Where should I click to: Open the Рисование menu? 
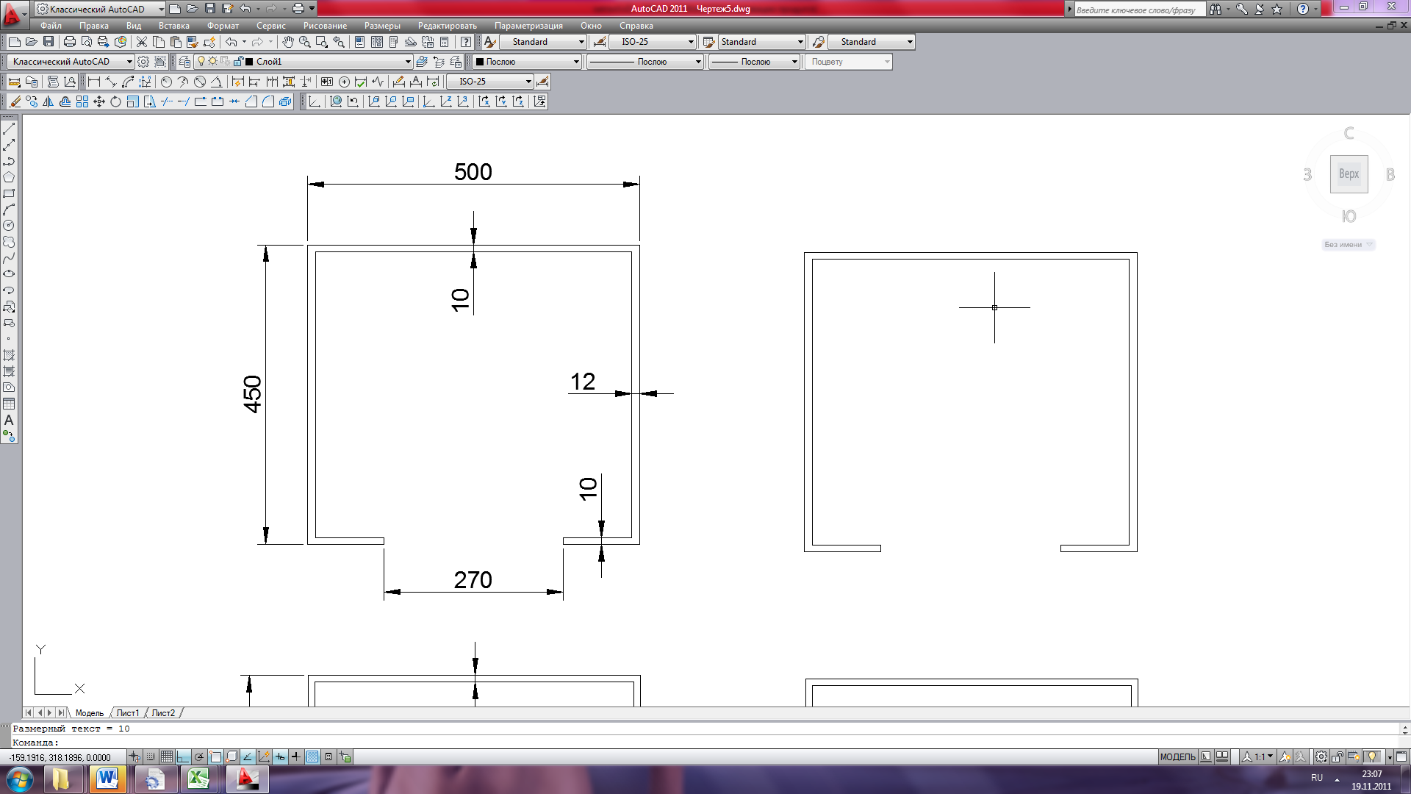click(324, 26)
